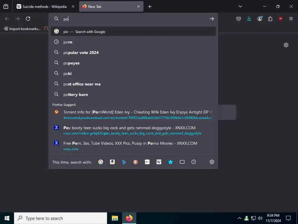Search this time with DuckDuckGo
The height and width of the screenshot is (224, 298).
point(136,162)
